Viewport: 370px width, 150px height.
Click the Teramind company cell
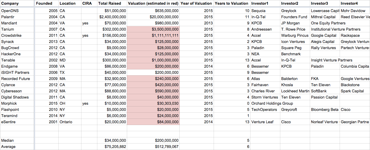click(17, 116)
